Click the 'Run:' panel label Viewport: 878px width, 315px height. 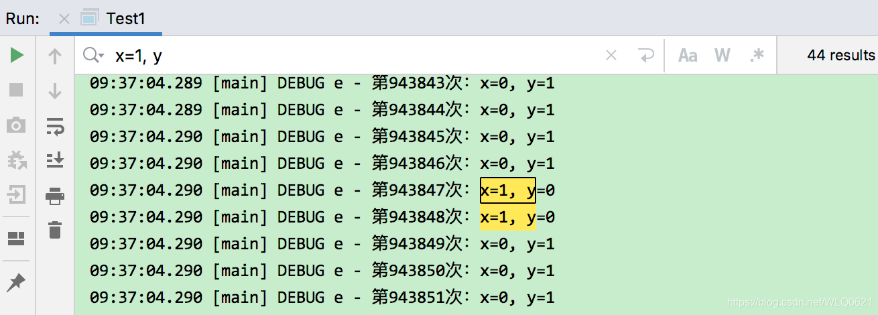pos(23,18)
